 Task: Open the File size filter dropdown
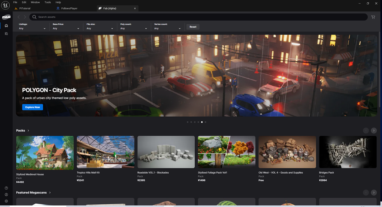pyautogui.click(x=99, y=26)
